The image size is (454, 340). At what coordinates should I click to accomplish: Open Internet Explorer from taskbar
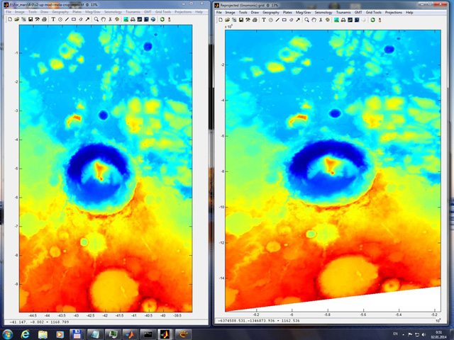click(26, 334)
